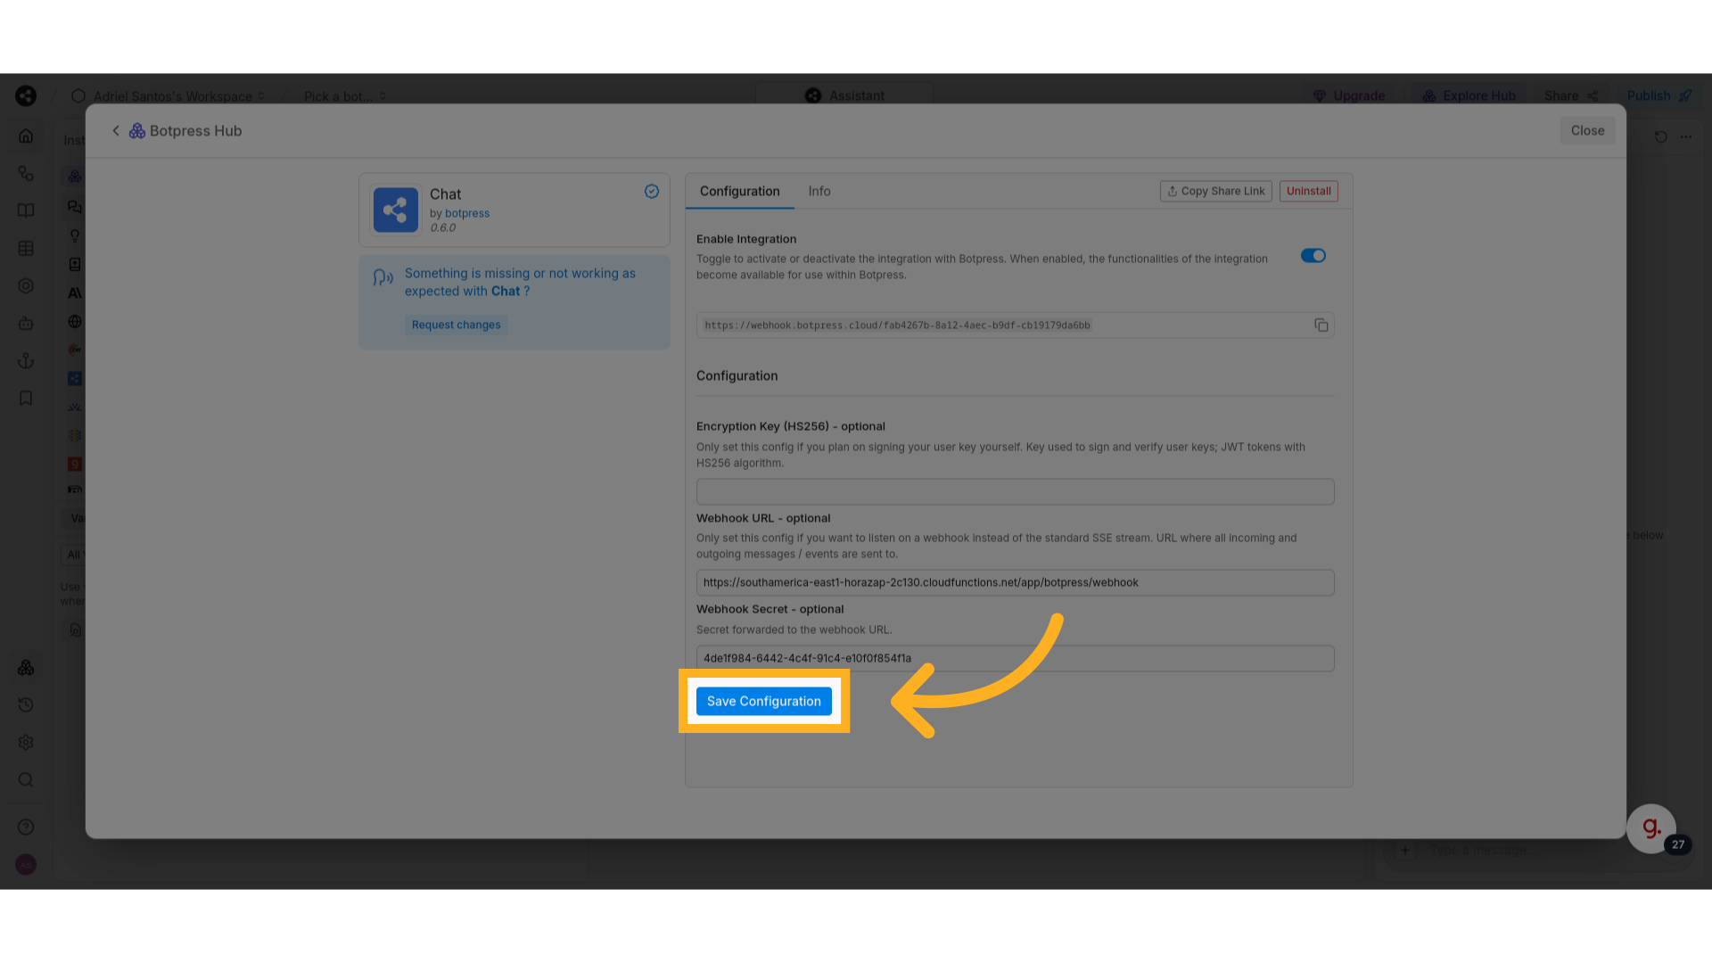The image size is (1712, 963).
Task: Go back with the chevron beside Botpress Hub
Action: tap(116, 130)
